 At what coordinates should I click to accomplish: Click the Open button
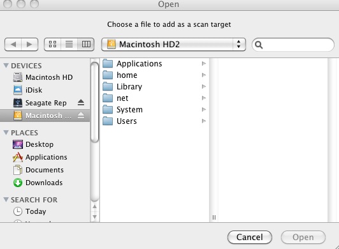(x=303, y=237)
